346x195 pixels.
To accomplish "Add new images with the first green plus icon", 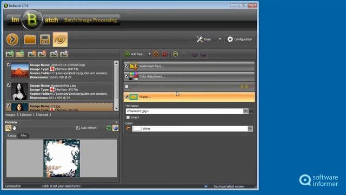I will coord(10,54).
